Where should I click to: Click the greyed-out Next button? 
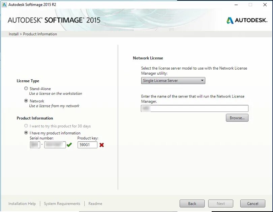pos(221,204)
